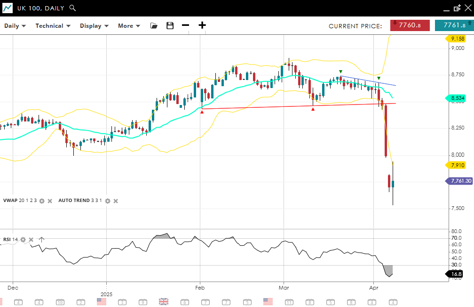Open the Technical indicators dropdown
474x307 pixels.
tap(53, 26)
